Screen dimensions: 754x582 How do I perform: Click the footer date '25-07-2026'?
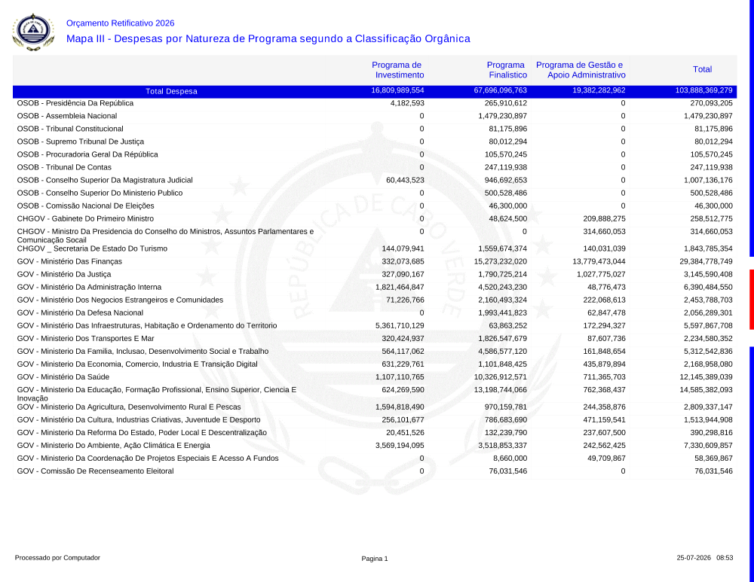click(694, 558)
